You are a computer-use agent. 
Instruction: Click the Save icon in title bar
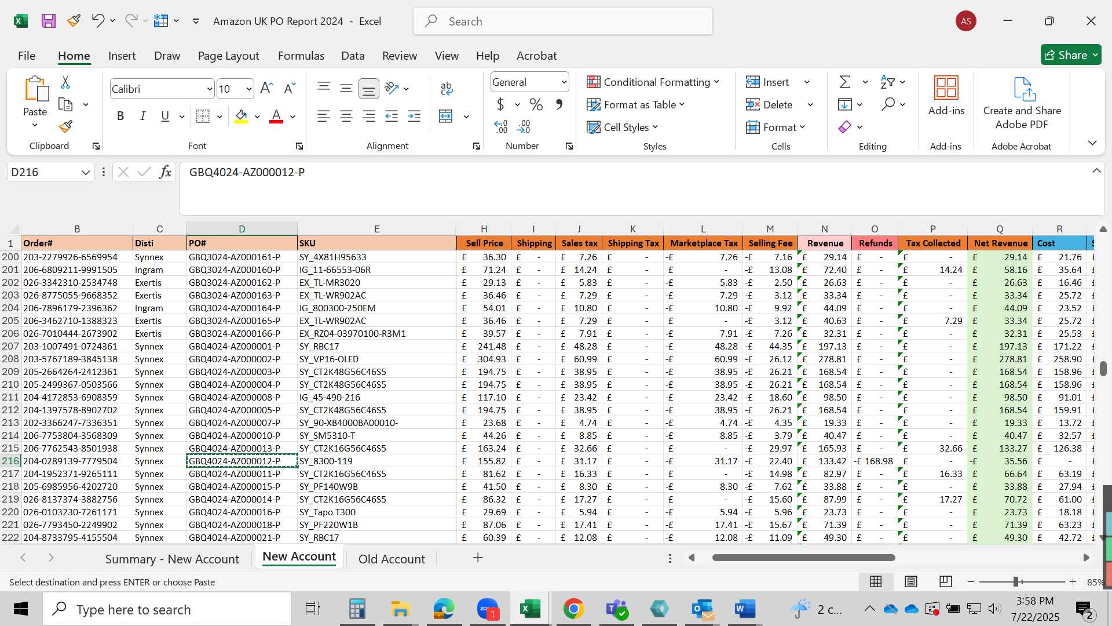coord(49,21)
